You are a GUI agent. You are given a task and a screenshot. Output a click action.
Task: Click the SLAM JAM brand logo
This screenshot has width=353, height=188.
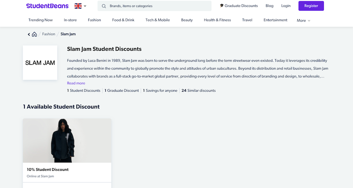[40, 62]
